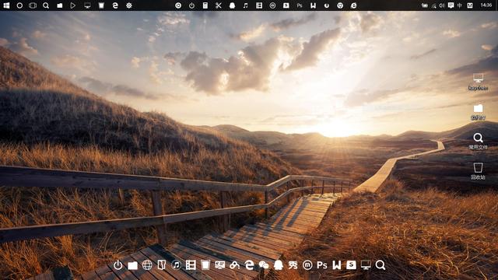
Task: Open the film strip video icon in the top bar
Action: [259, 5]
